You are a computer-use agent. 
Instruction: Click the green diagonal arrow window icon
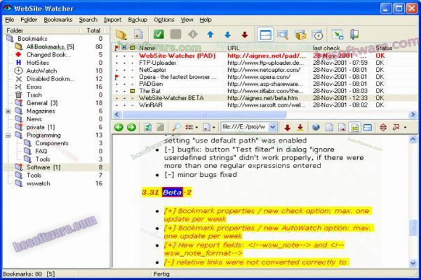pyautogui.click(x=337, y=34)
